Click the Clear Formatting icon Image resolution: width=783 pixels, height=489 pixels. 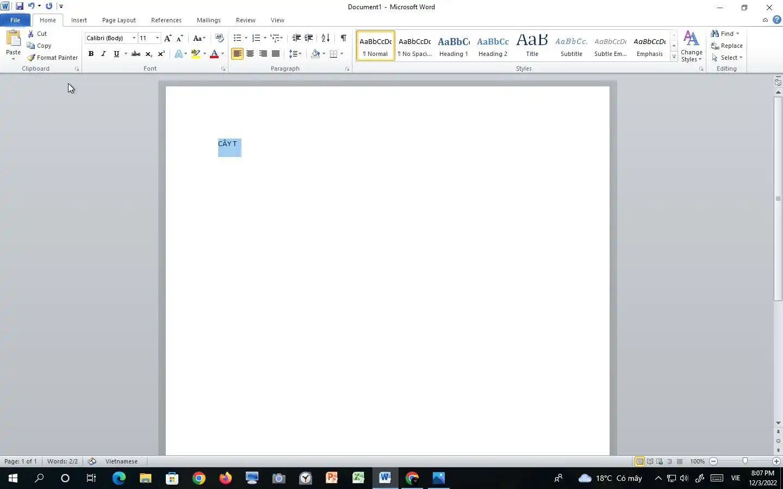(219, 38)
